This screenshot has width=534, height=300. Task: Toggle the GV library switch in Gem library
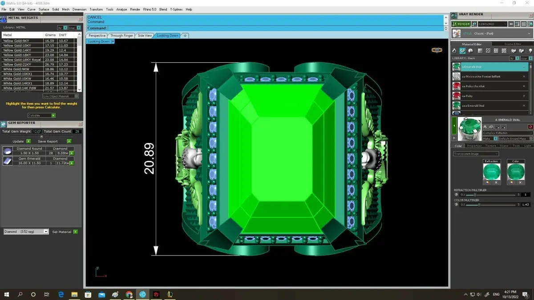point(514,58)
